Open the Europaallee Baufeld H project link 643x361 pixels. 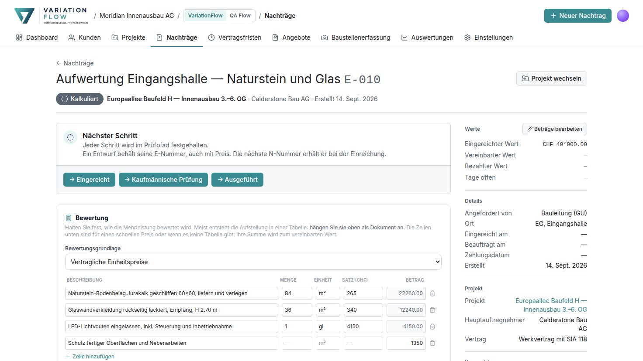pyautogui.click(x=551, y=305)
